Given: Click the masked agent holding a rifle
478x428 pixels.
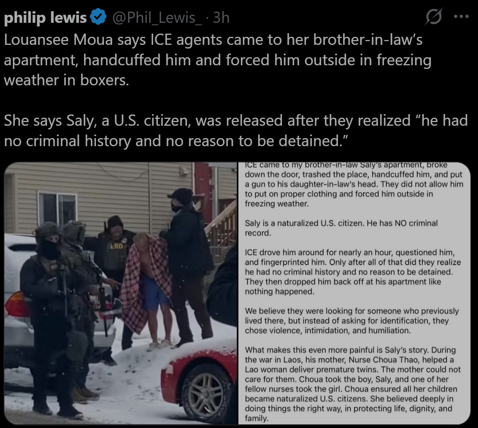Looking at the screenshot, I should (52, 317).
